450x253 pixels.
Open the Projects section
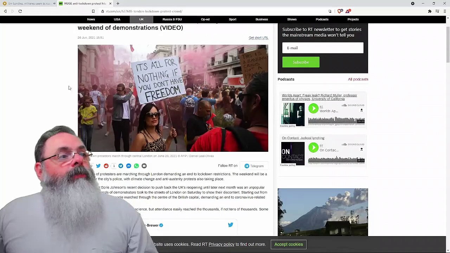[353, 19]
